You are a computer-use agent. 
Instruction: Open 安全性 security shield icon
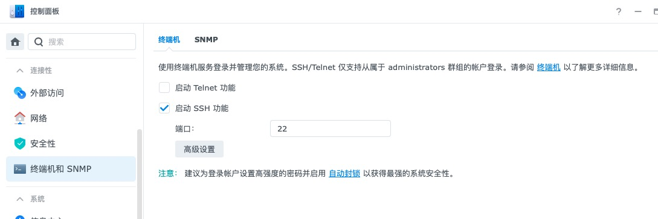20,144
